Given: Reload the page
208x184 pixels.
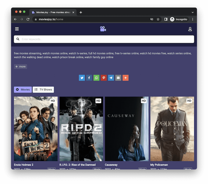Looking at the screenshot, I should tap(28, 19).
